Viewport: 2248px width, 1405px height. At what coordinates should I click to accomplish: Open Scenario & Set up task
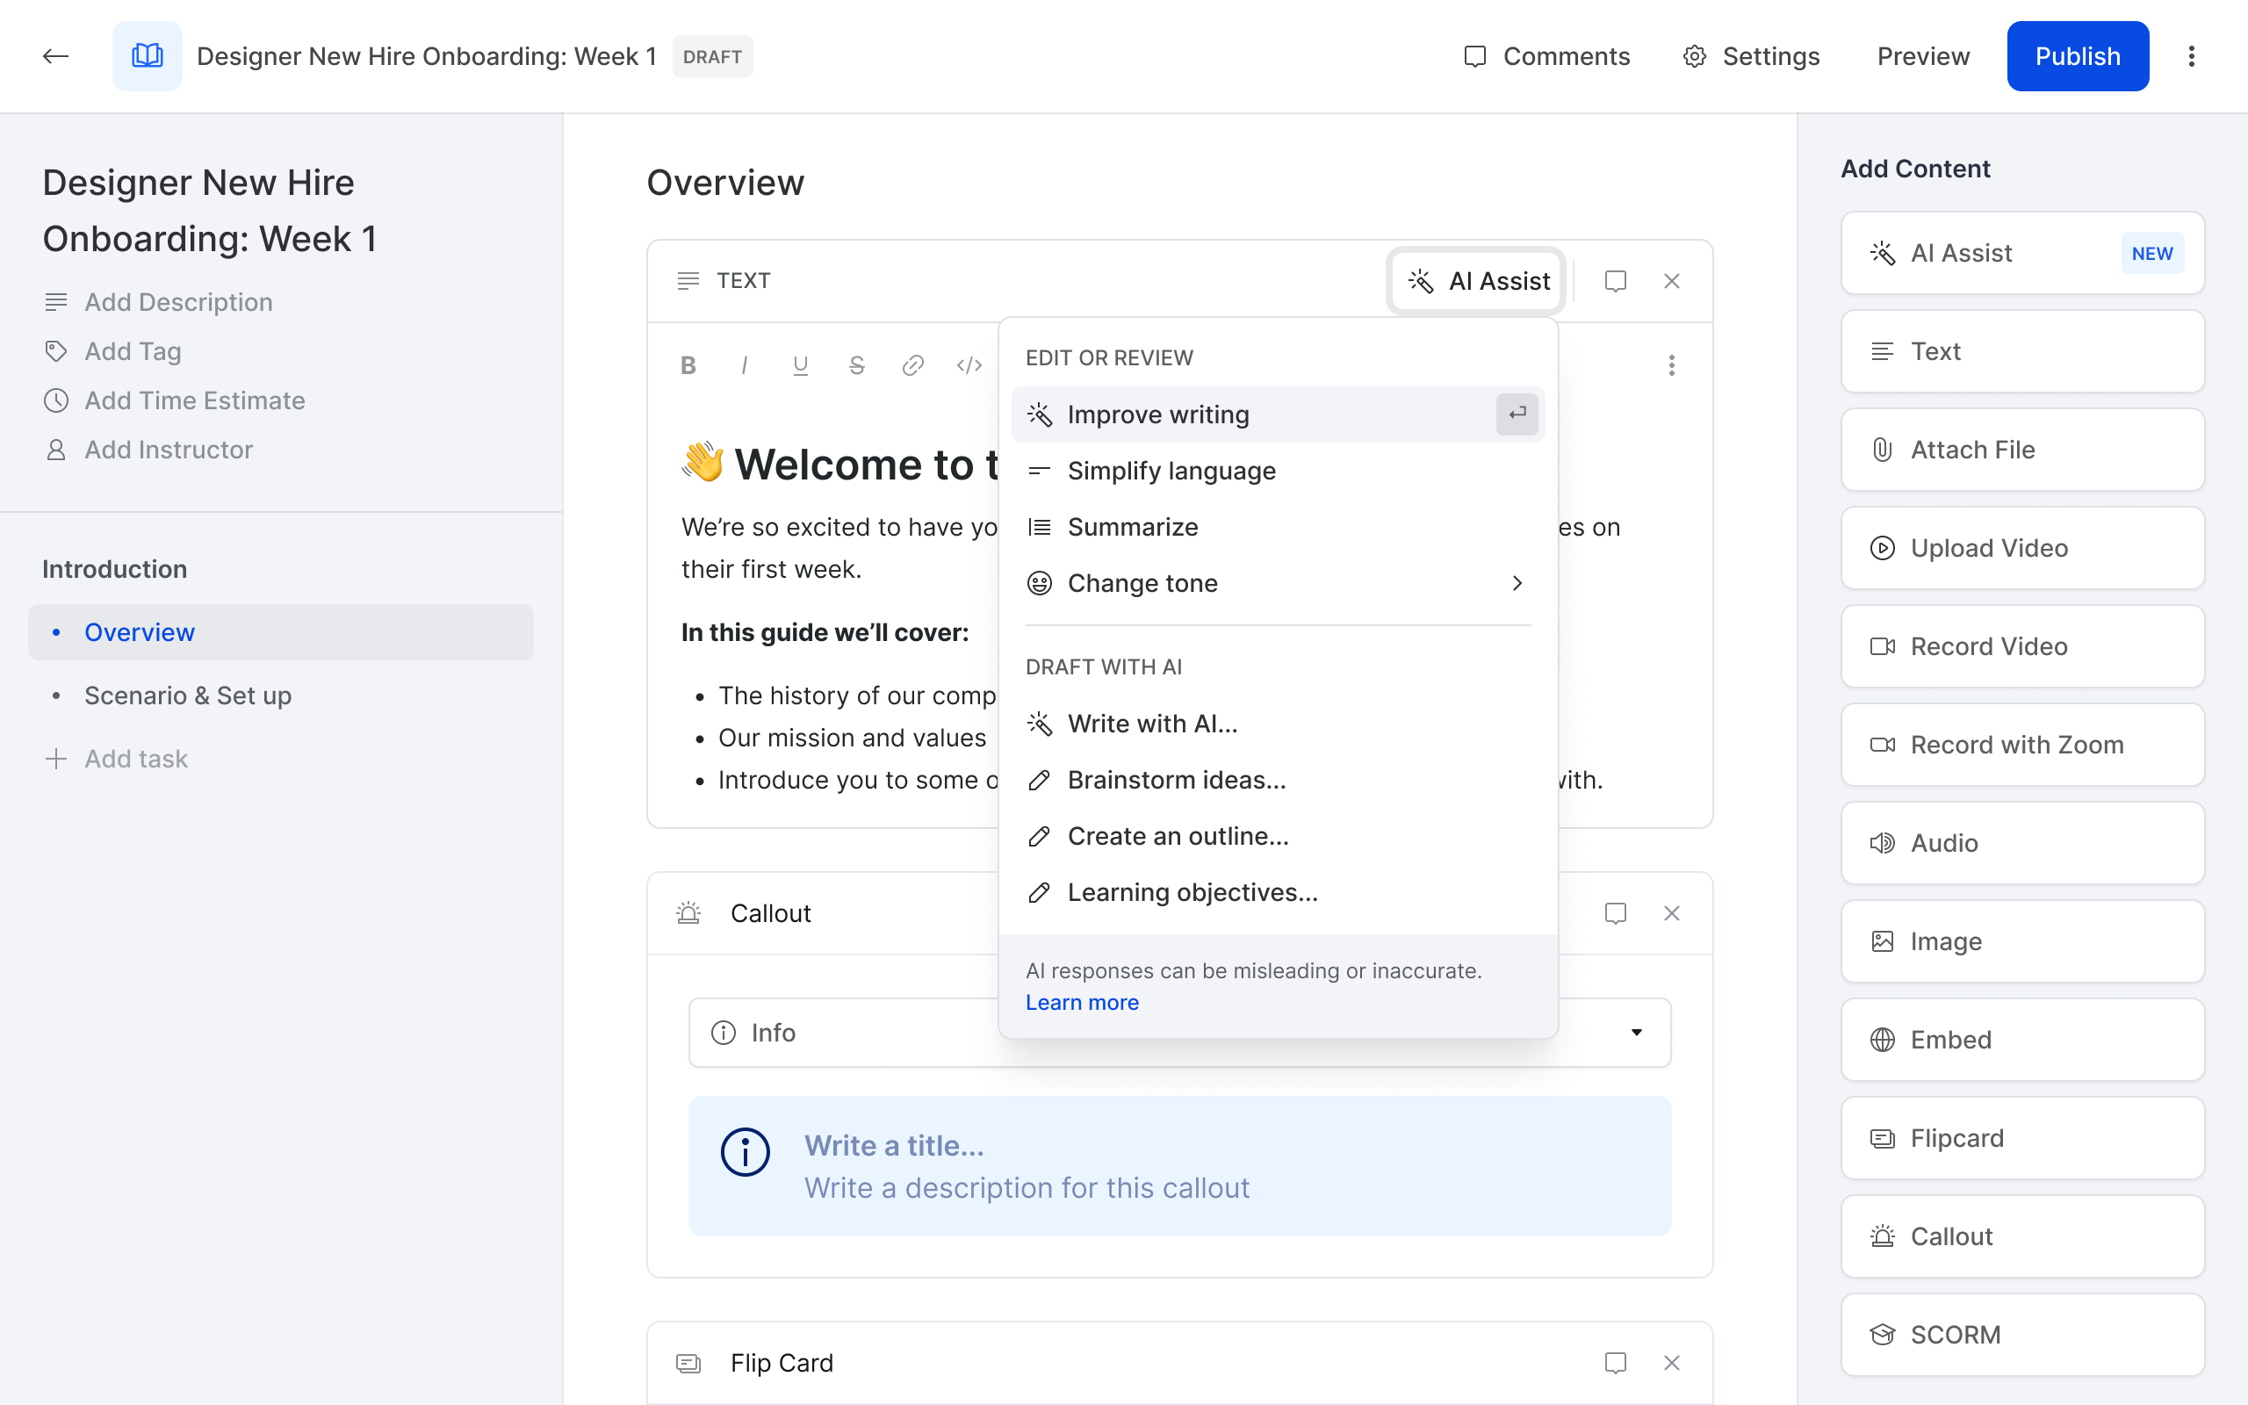(188, 695)
